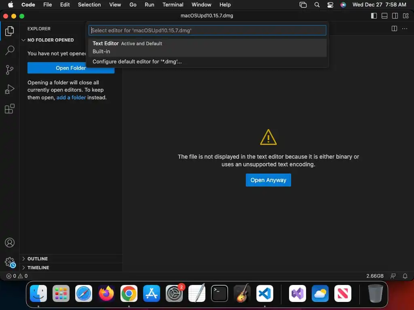414x310 pixels.
Task: Open feedback icon in status bar
Action: [393, 276]
